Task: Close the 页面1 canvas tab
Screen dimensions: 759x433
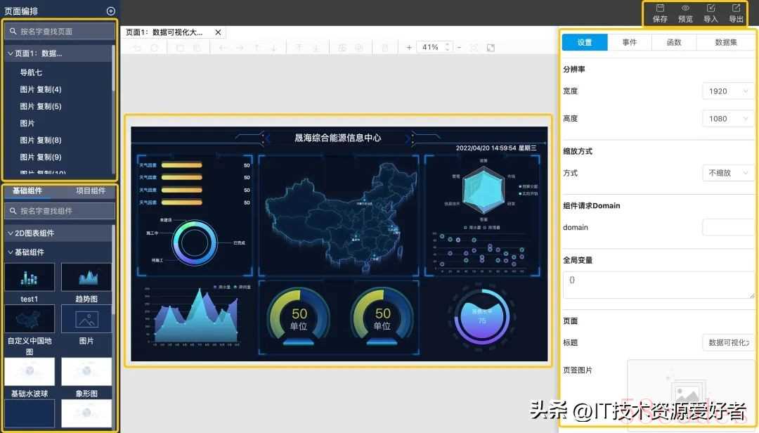Action: [x=218, y=32]
